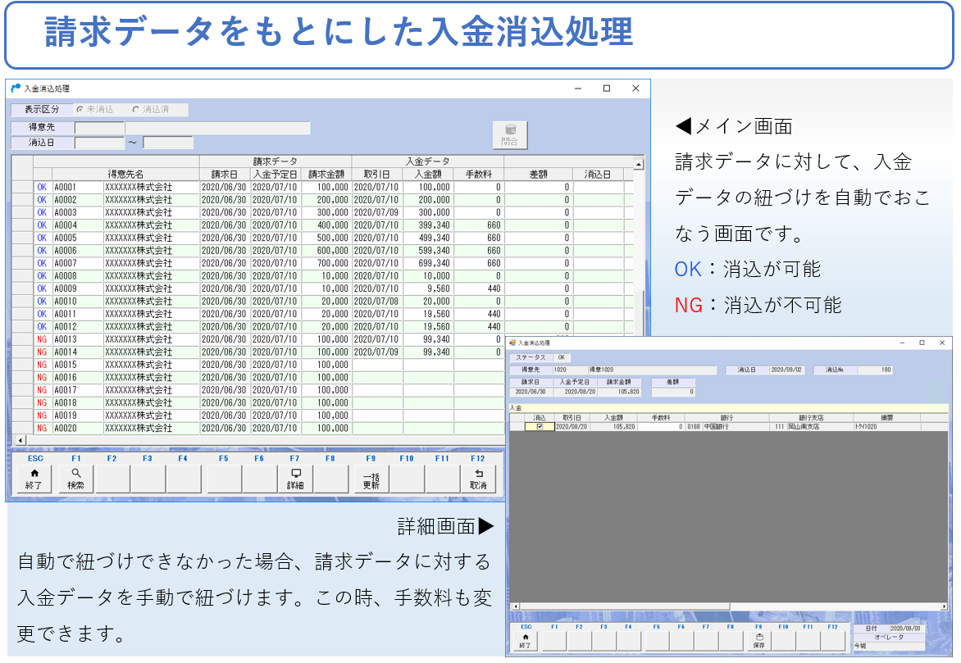Click the F12 取消 cancel button
This screenshot has width=961, height=663.
pyautogui.click(x=478, y=479)
